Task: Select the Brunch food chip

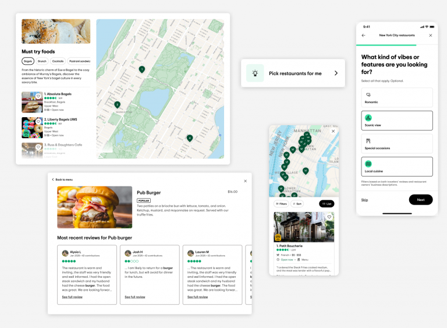Action: tap(42, 61)
